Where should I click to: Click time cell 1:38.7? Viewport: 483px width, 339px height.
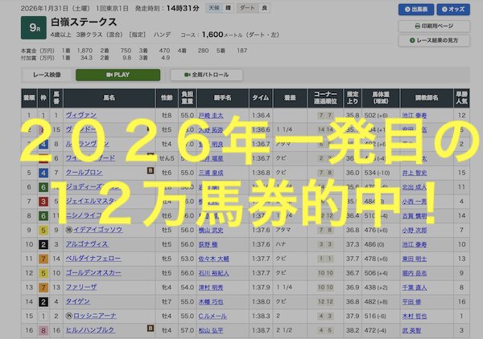(x=261, y=330)
